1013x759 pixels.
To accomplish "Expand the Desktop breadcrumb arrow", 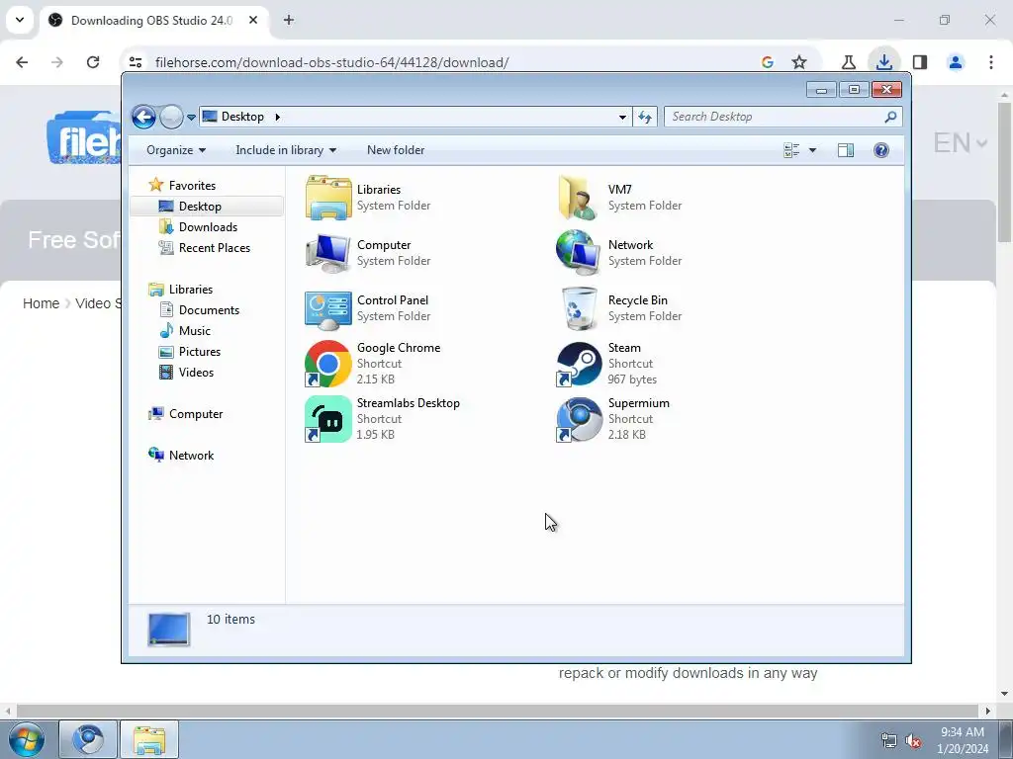I will 278,117.
